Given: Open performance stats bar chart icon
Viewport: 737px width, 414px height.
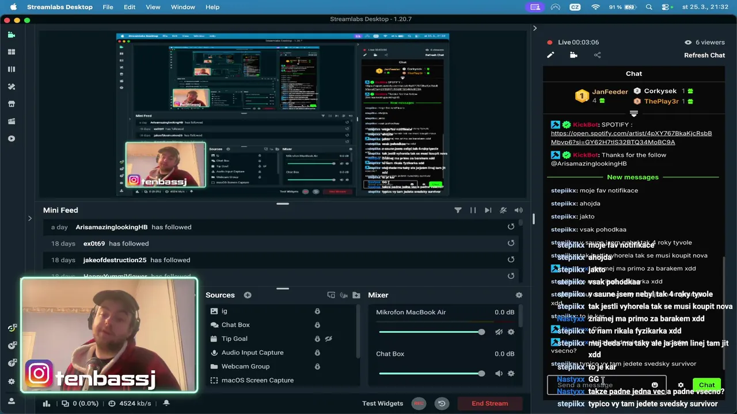Looking at the screenshot, I should pyautogui.click(x=47, y=404).
